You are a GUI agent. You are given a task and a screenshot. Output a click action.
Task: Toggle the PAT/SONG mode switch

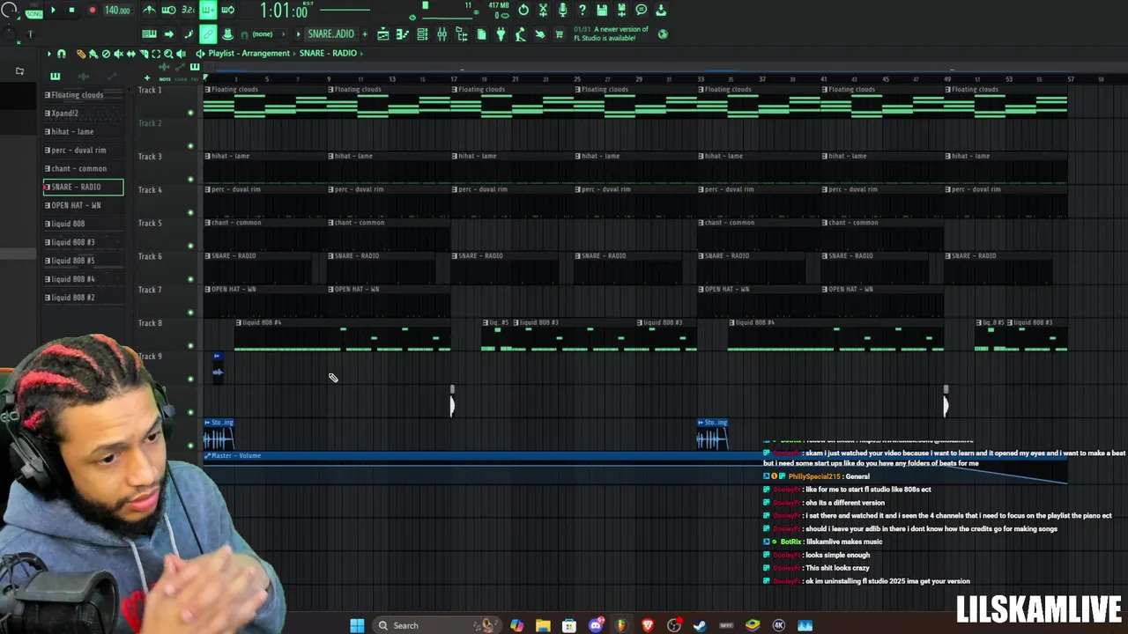pos(33,11)
